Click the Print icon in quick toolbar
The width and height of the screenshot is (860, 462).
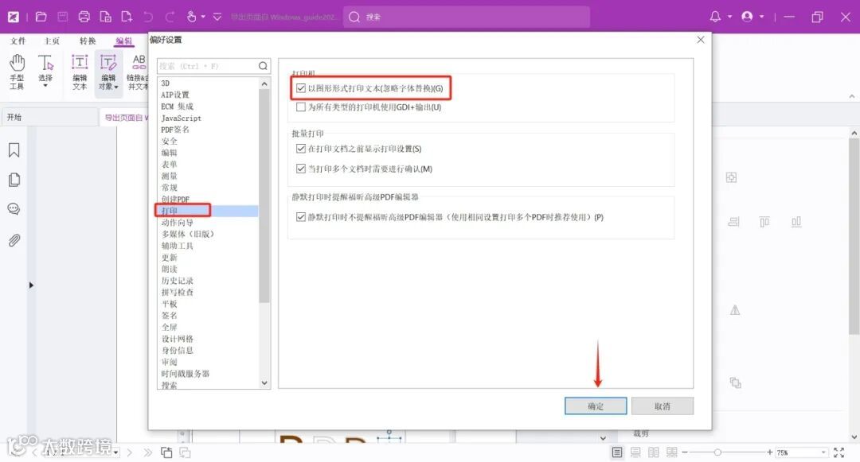tap(84, 17)
